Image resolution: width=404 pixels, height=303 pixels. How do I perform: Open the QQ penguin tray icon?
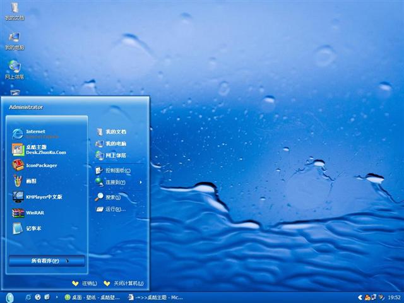pyautogui.click(x=367, y=297)
